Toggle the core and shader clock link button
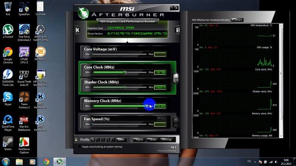This screenshot has height=166, width=296. 176,78
